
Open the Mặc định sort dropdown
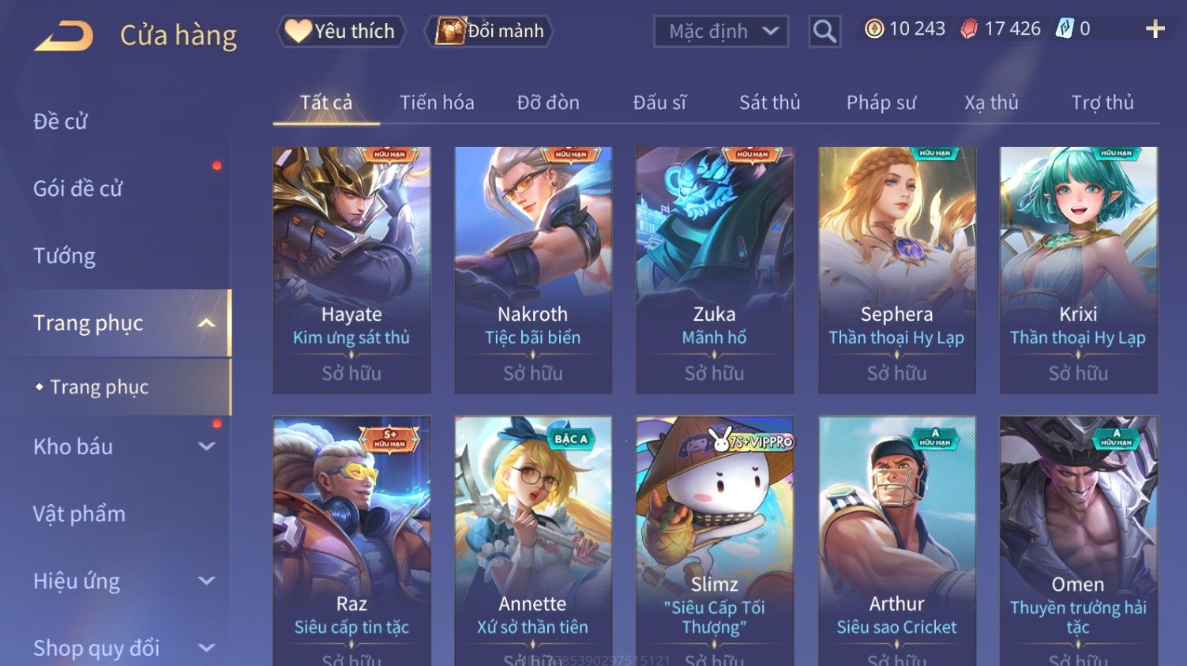tap(721, 32)
